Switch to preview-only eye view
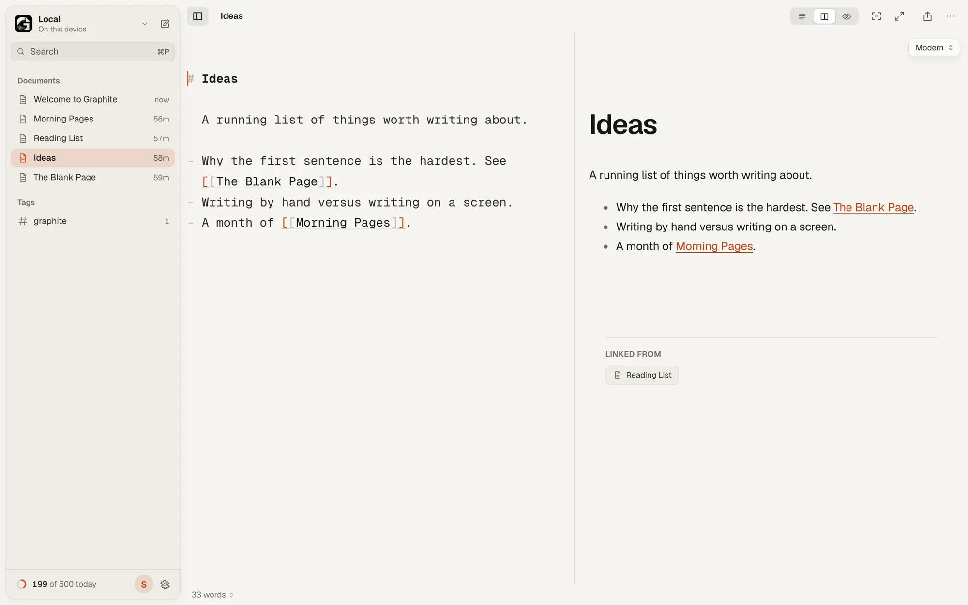968x605 pixels. pos(847,16)
